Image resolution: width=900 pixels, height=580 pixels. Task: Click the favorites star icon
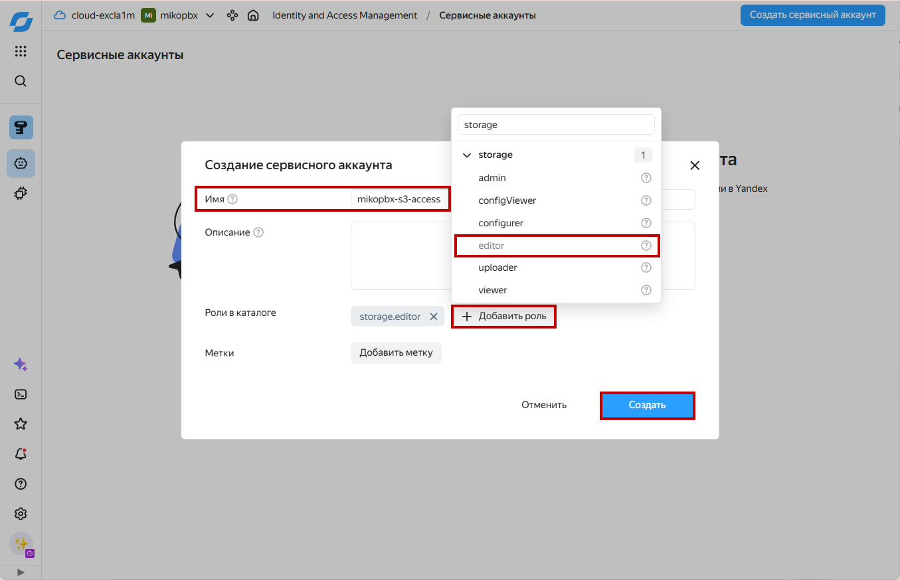[x=21, y=424]
